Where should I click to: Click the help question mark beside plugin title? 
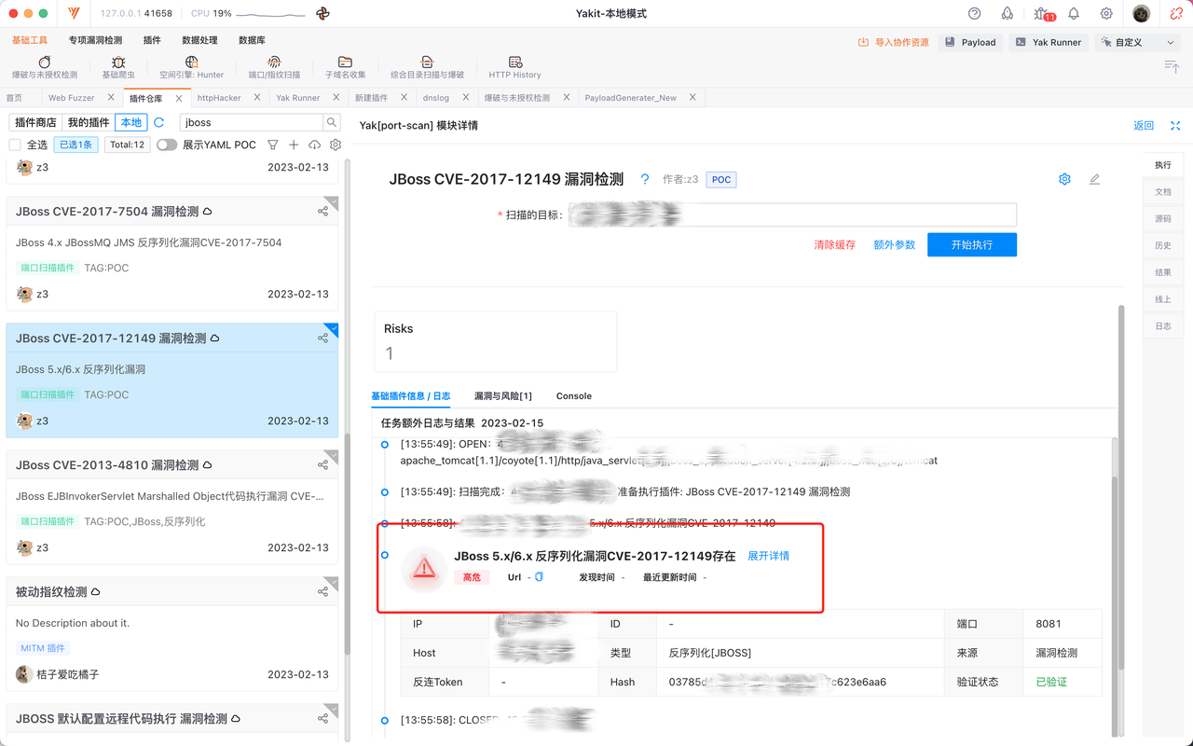tap(644, 179)
